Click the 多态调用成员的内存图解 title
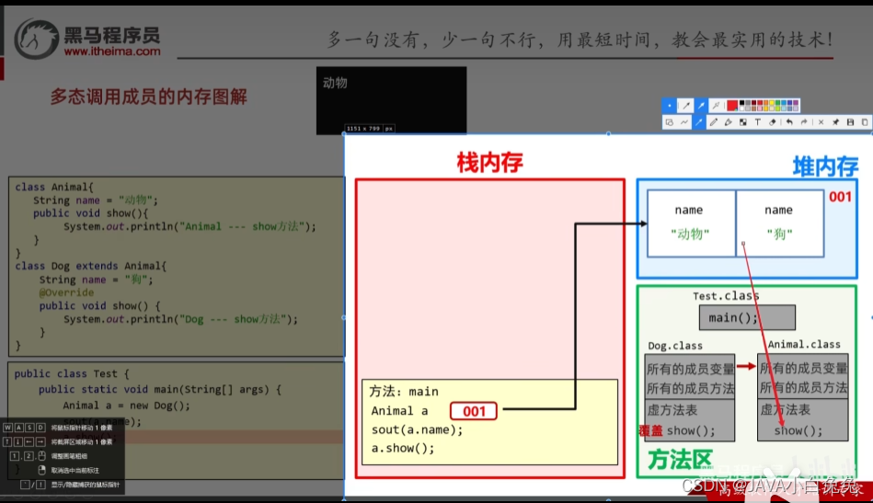This screenshot has width=873, height=503. (149, 97)
